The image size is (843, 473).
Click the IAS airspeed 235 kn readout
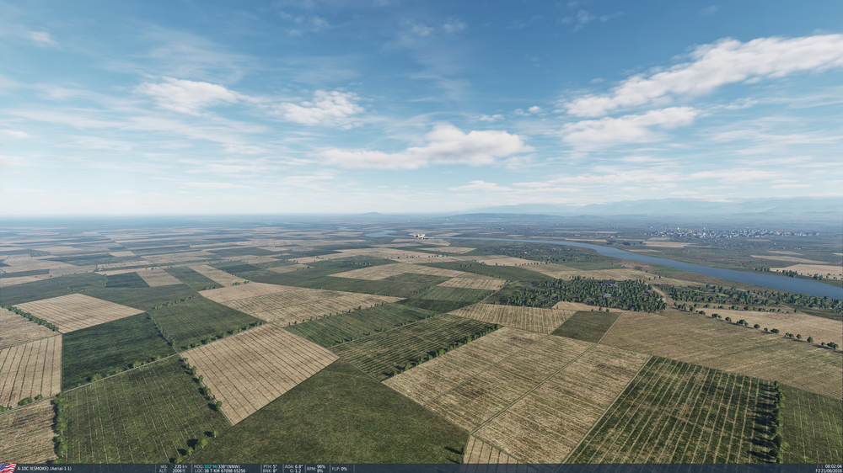tap(174, 466)
